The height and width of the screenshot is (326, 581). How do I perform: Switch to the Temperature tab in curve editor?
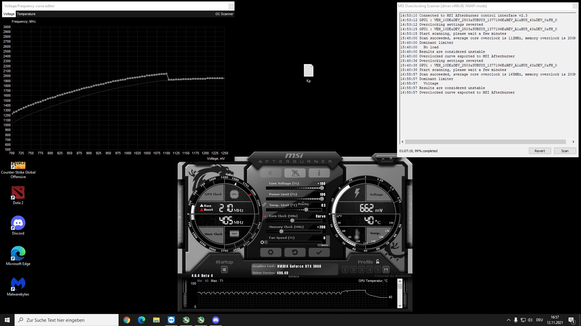point(26,14)
